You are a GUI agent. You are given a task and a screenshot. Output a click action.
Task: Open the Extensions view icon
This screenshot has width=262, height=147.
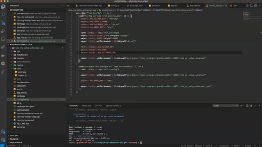point(3,47)
